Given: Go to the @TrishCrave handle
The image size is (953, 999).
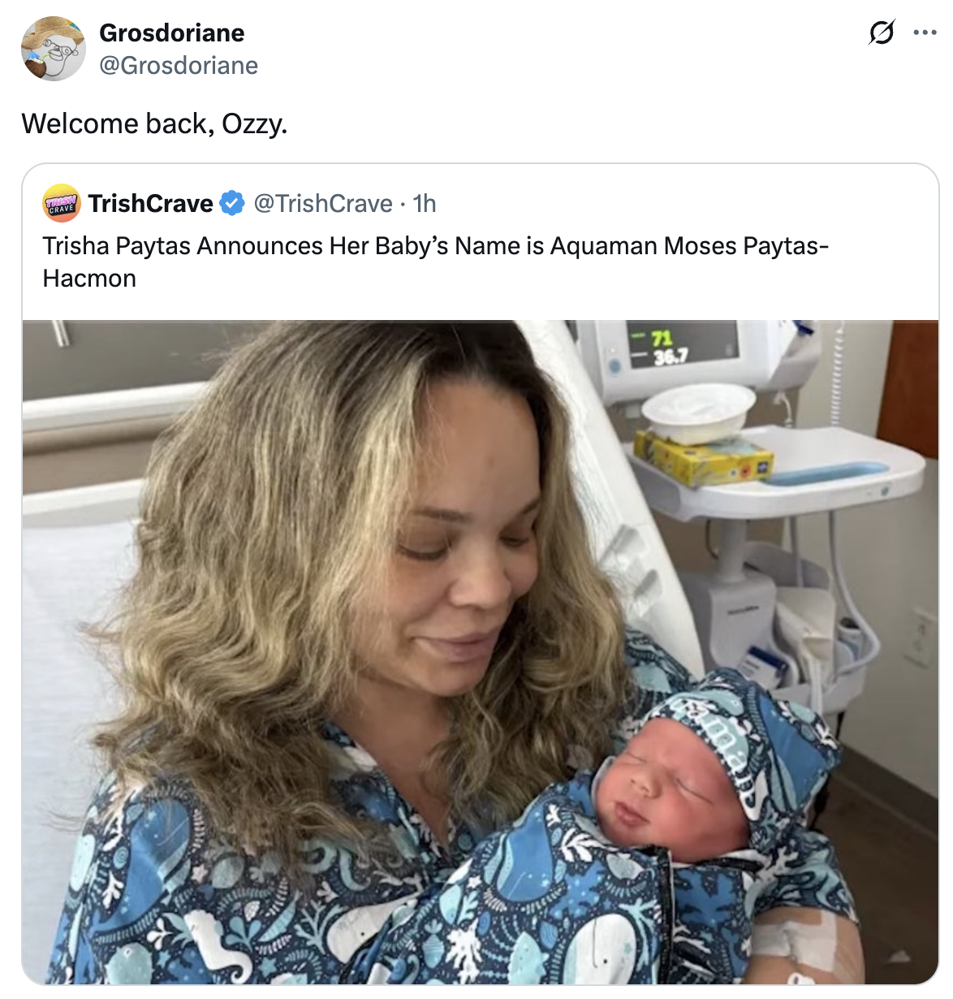Looking at the screenshot, I should click(x=323, y=203).
